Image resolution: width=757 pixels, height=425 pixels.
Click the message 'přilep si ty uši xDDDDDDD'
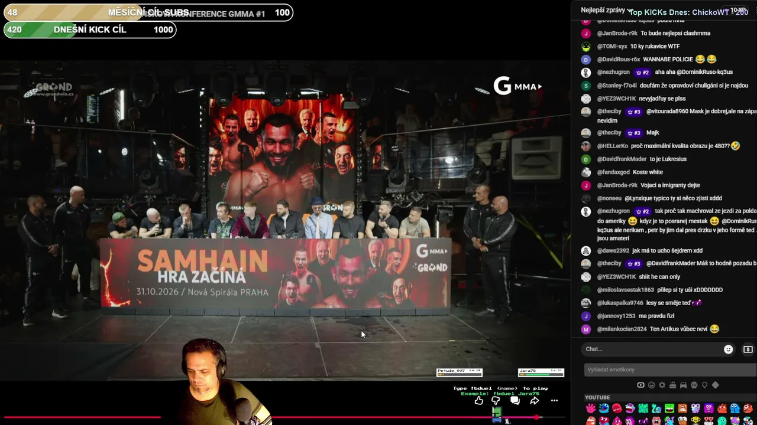coord(690,290)
